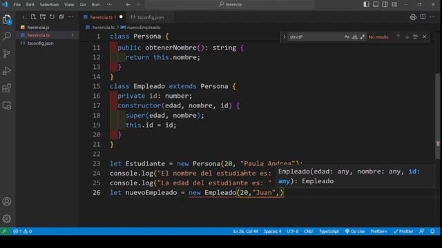
Task: Open the Edit menu
Action: click(30, 5)
